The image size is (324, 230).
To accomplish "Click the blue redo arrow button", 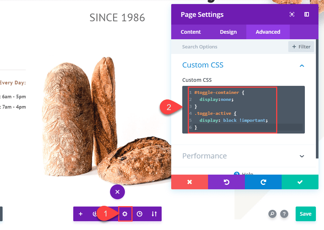I will [263, 182].
